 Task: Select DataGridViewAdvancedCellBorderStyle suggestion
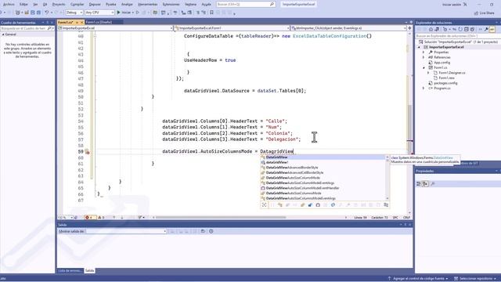pos(323,172)
